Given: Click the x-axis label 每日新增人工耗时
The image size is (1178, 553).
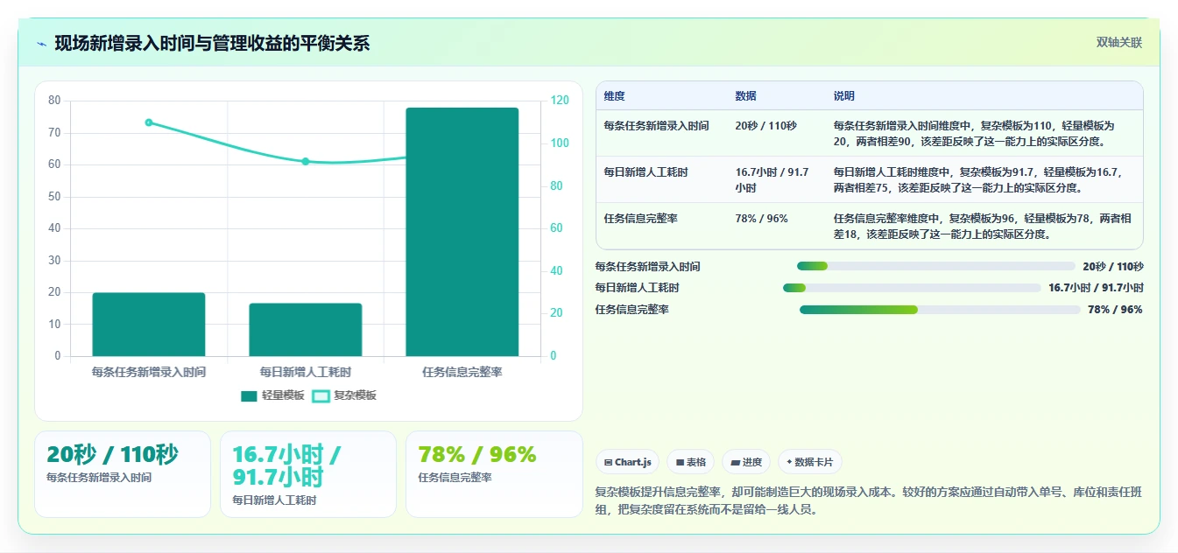Looking at the screenshot, I should coord(306,372).
